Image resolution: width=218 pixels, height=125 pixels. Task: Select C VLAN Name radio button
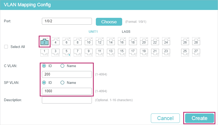coord(62,66)
